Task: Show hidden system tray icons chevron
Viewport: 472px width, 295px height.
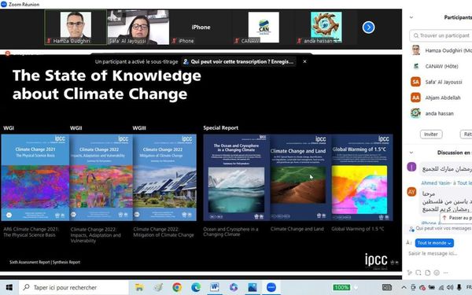Action: 404,287
